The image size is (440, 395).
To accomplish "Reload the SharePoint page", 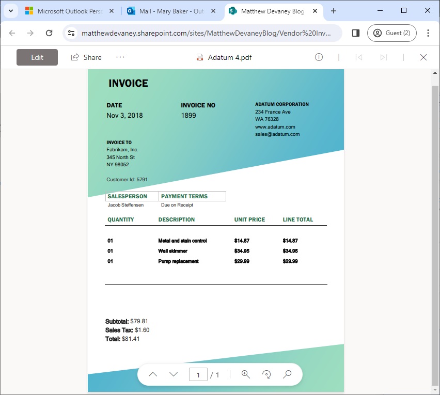I will (49, 33).
